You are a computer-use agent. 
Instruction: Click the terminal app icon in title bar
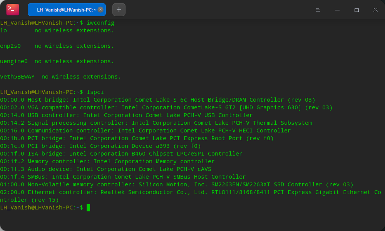pos(13,10)
